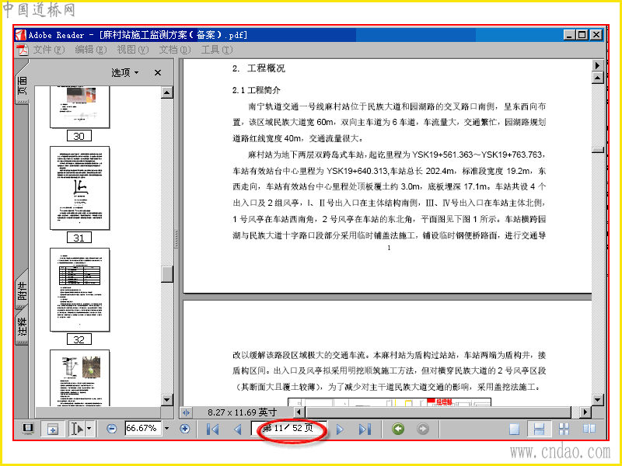622x466 pixels.
Task: Go to the first page
Action: coord(213,429)
